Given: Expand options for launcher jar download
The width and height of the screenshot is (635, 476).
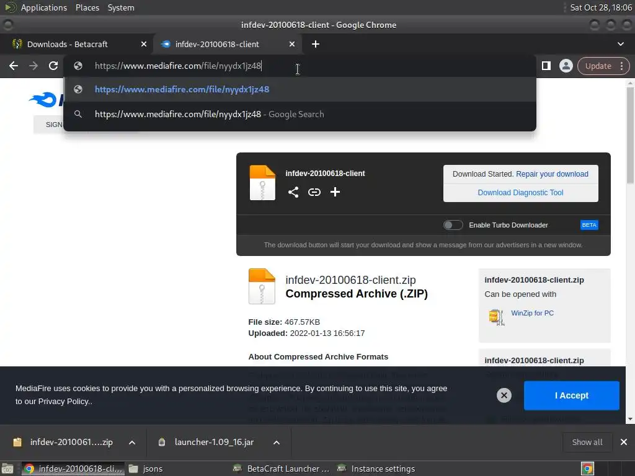Looking at the screenshot, I should click(276, 443).
